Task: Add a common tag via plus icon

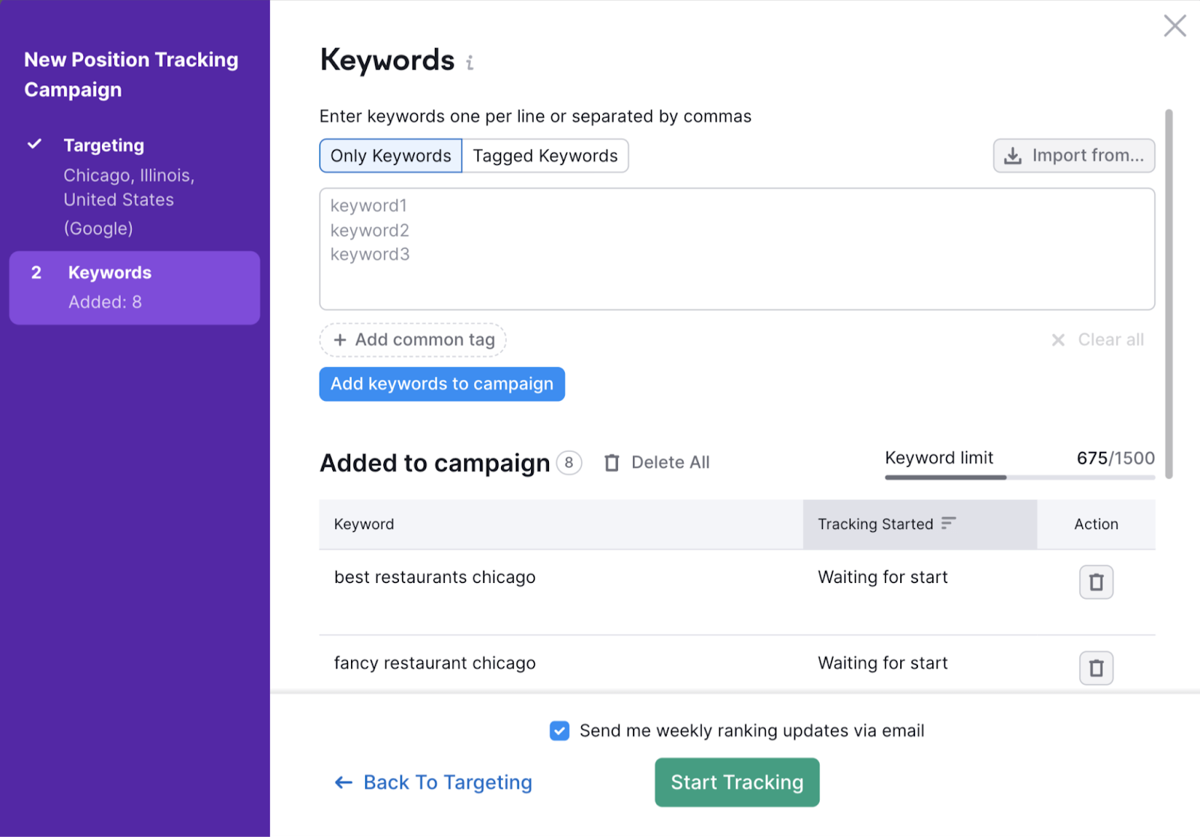Action: click(341, 339)
